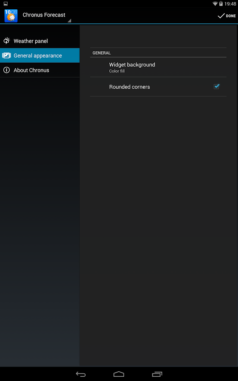The width and height of the screenshot is (238, 381).
Task: Tap the Wi-Fi status bar icon
Action: coord(215,4)
